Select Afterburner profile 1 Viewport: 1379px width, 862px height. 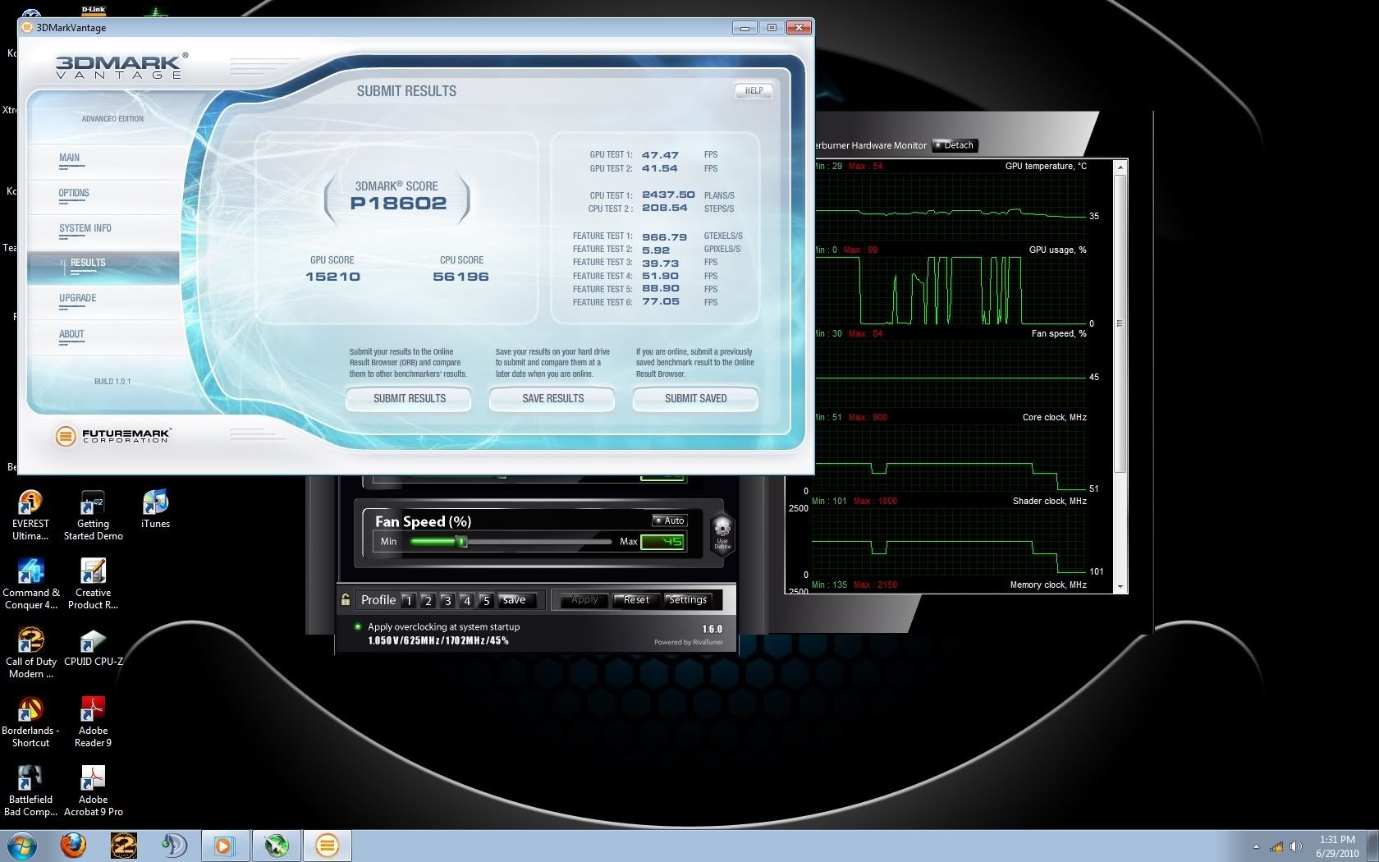point(408,600)
